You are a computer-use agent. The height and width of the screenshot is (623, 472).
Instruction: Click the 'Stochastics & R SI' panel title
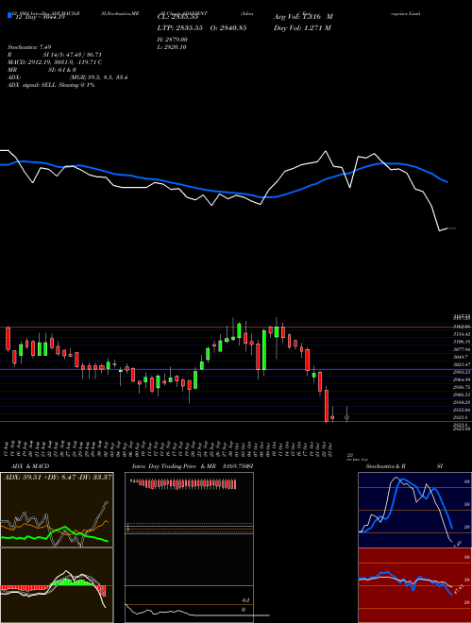point(404,466)
